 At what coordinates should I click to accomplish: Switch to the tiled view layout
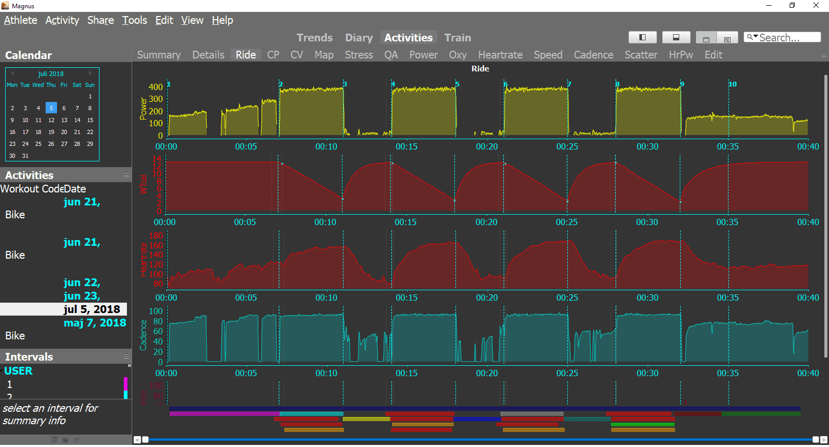[x=727, y=38]
